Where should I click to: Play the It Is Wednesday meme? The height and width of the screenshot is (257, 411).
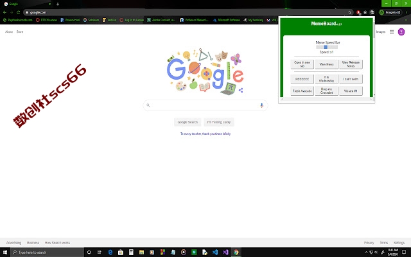tap(326, 79)
